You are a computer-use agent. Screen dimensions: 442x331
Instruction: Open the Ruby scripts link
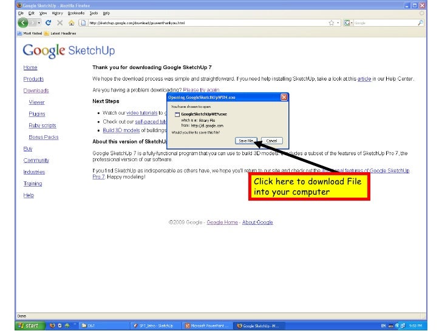[42, 125]
